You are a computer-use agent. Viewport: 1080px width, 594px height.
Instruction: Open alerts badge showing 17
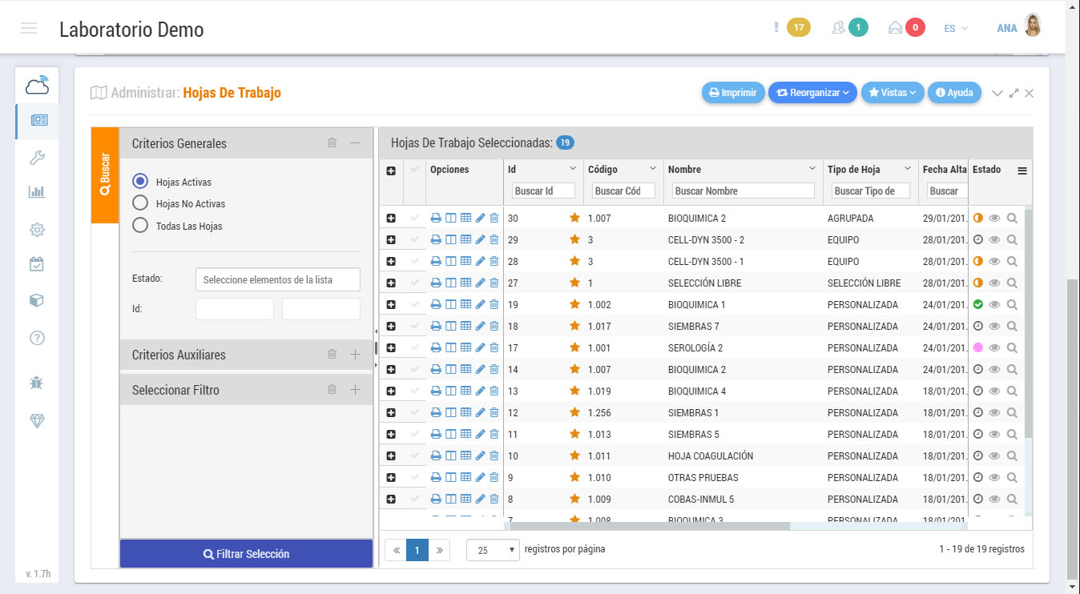tap(798, 27)
